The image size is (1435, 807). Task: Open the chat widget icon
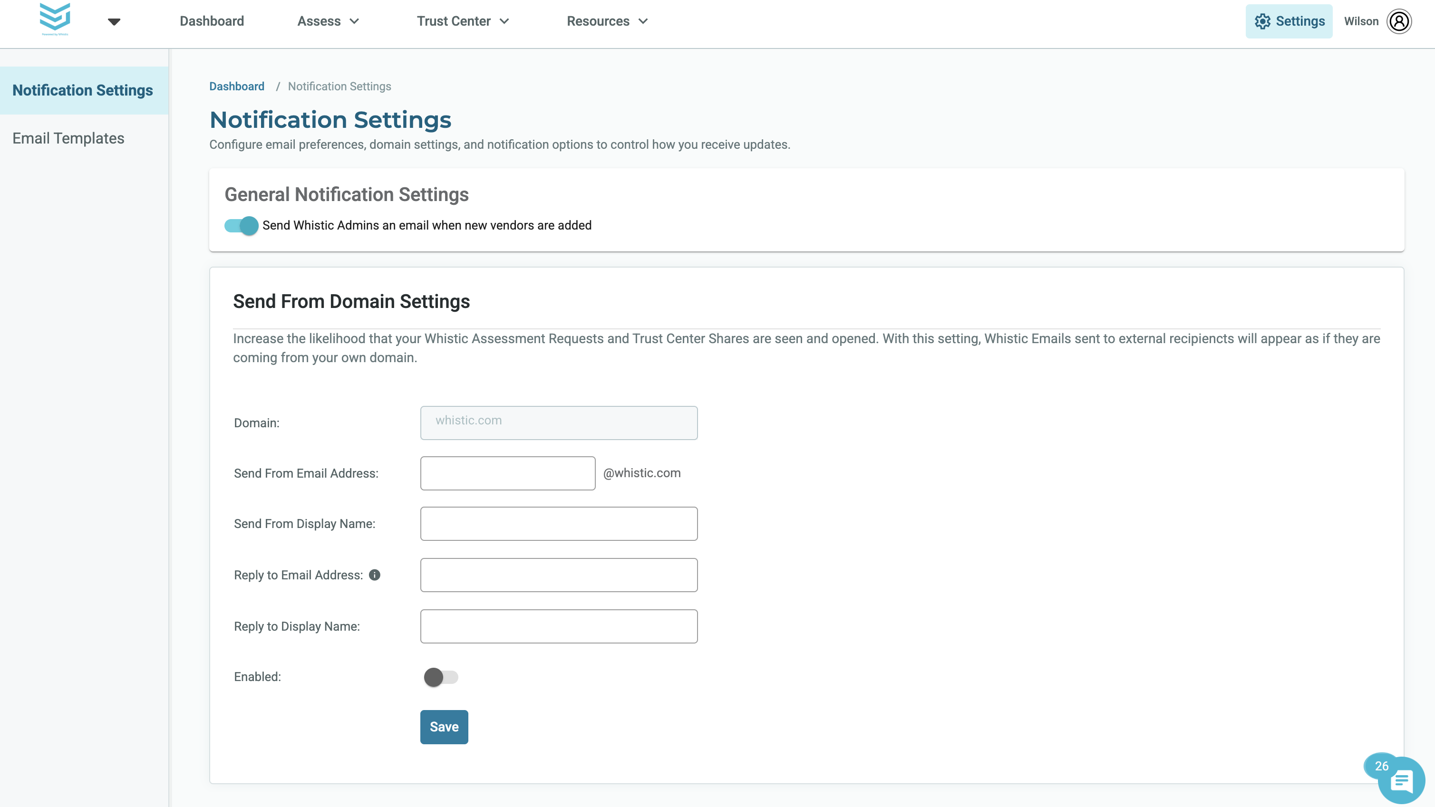click(1402, 781)
